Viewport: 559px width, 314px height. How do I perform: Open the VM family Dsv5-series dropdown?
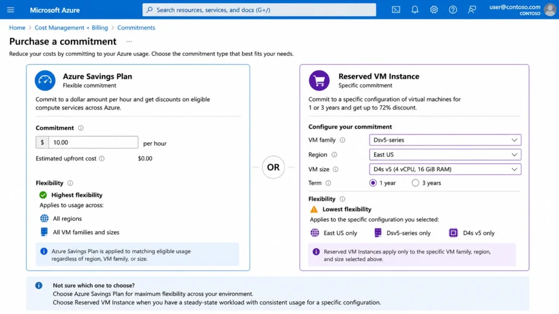pyautogui.click(x=445, y=140)
